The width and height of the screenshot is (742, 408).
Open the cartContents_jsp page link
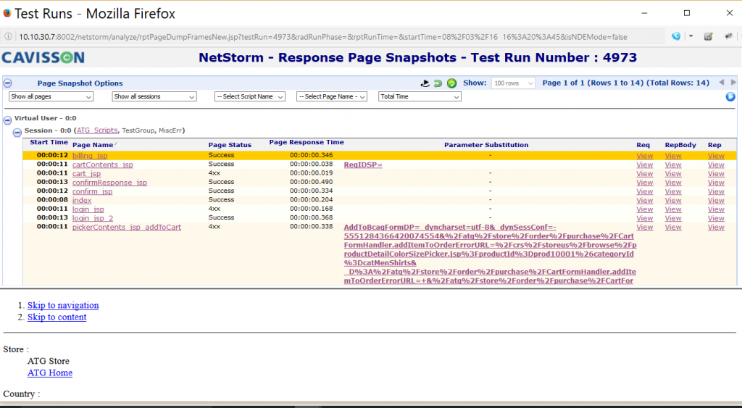pos(103,165)
